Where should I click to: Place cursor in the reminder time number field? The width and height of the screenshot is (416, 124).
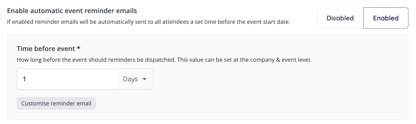click(67, 79)
